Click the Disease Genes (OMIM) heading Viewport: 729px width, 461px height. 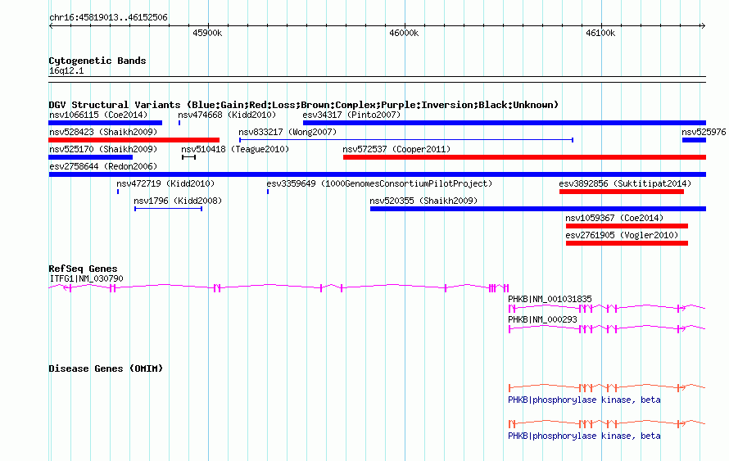(x=106, y=369)
